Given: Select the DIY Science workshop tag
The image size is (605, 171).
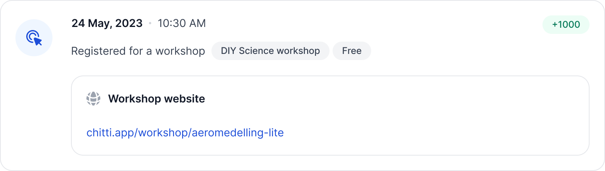Looking at the screenshot, I should click(x=270, y=51).
